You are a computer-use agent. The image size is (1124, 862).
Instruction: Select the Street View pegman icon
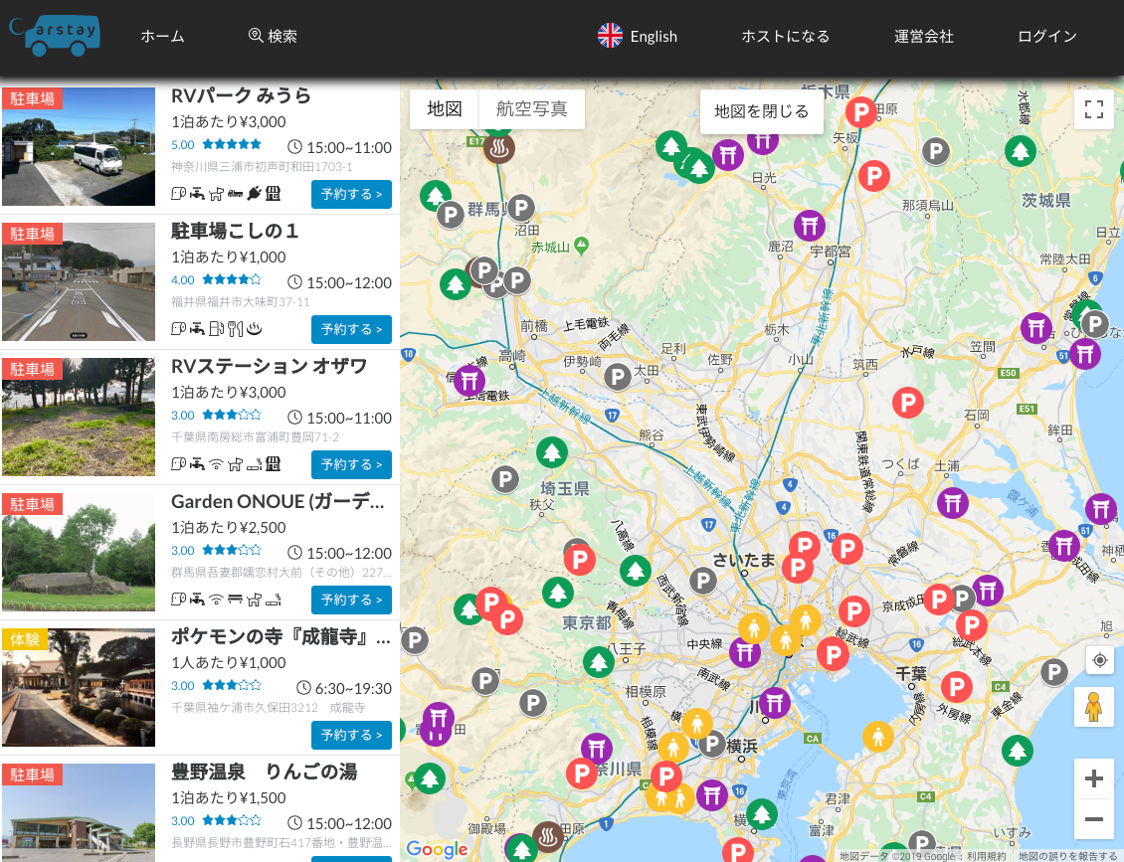point(1094,707)
